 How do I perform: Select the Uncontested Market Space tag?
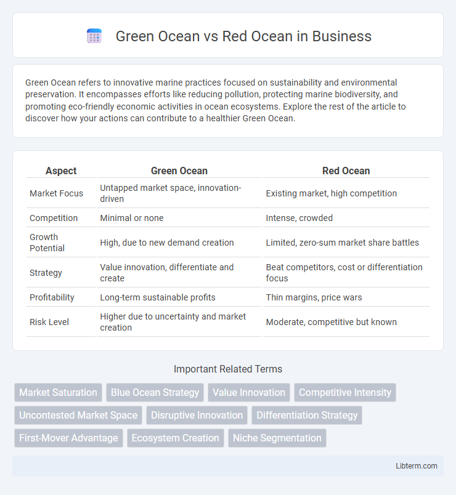pyautogui.click(x=78, y=415)
